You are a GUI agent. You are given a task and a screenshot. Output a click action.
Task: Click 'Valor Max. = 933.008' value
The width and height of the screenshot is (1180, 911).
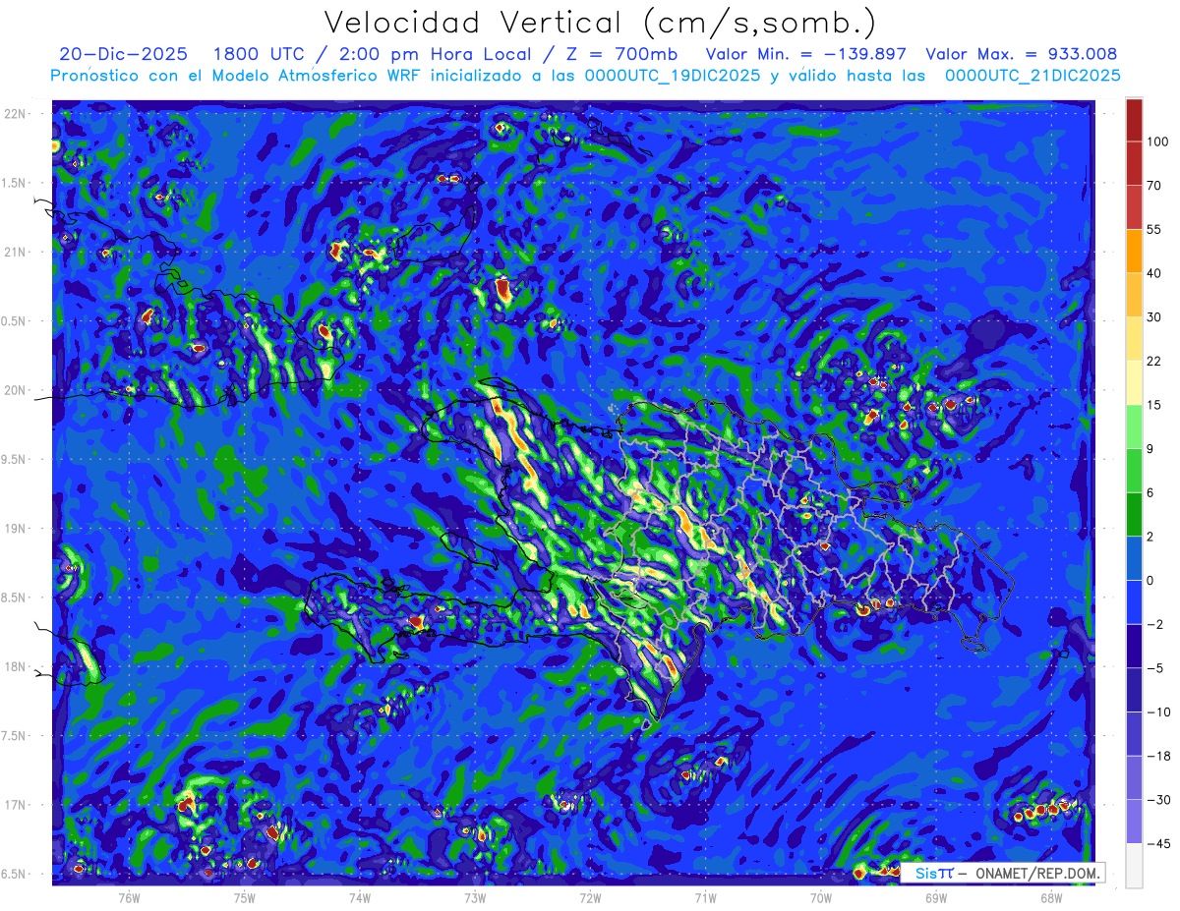click(x=1021, y=54)
